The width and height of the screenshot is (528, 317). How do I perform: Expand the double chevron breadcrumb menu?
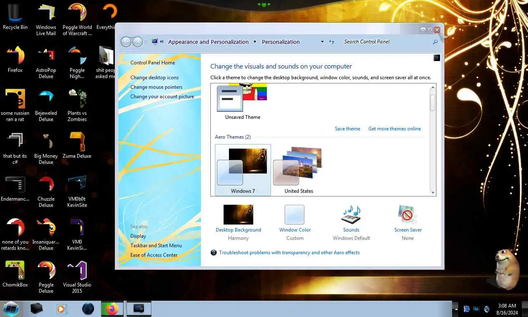point(162,42)
